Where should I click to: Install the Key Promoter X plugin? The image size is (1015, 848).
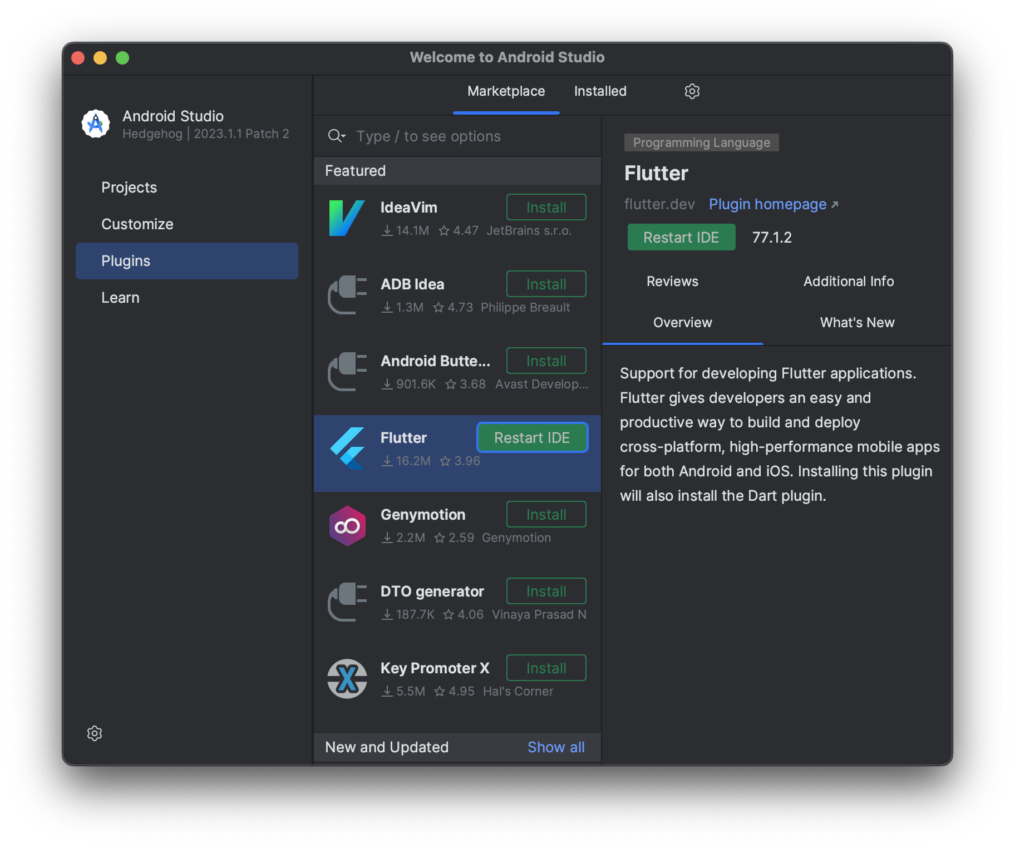546,668
